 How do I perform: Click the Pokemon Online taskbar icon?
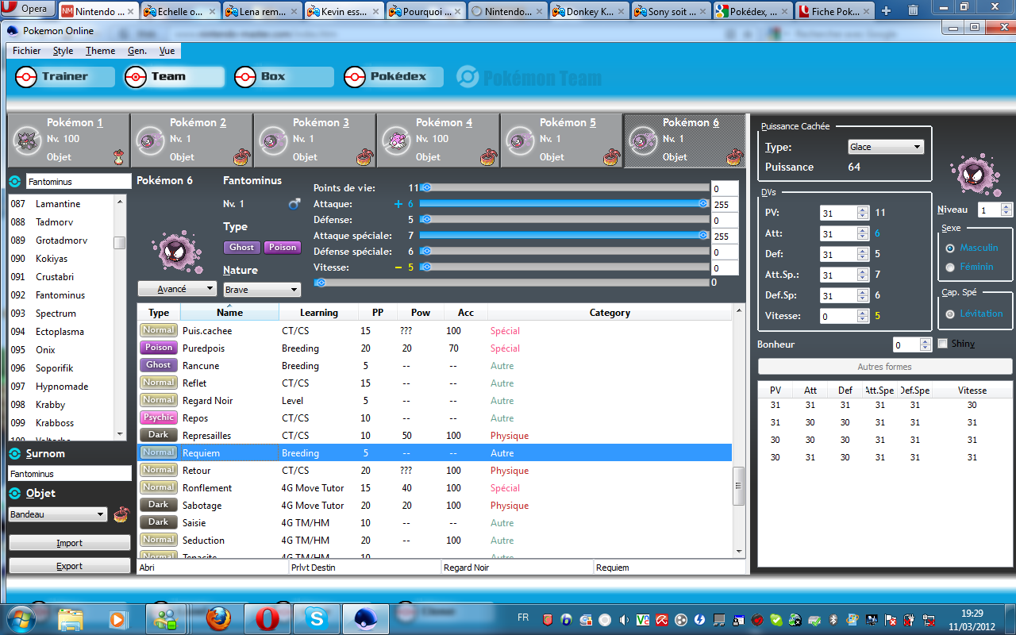366,618
